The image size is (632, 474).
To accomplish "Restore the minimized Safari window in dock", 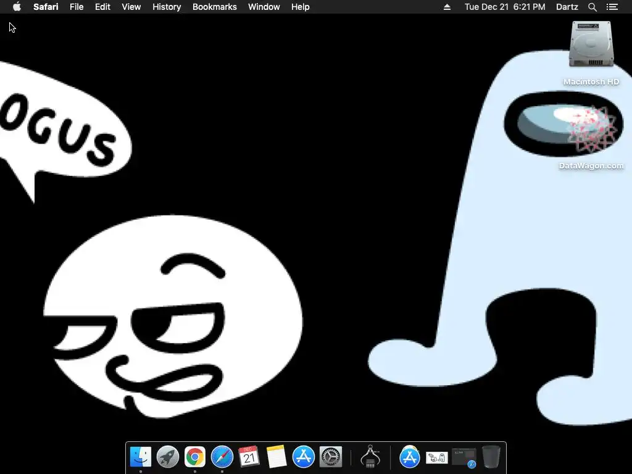I will (464, 457).
